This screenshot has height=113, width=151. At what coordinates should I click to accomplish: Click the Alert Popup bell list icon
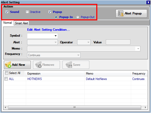[121, 13]
